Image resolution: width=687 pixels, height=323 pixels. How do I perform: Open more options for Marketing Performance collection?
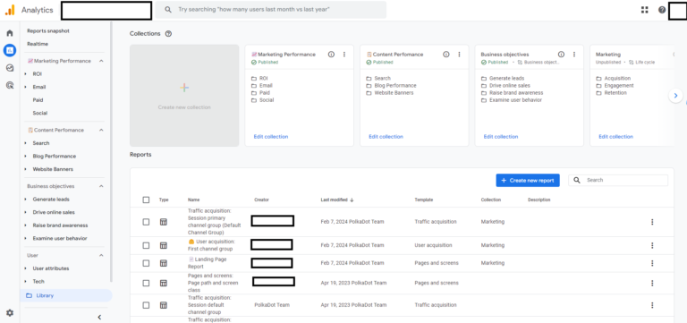click(343, 55)
